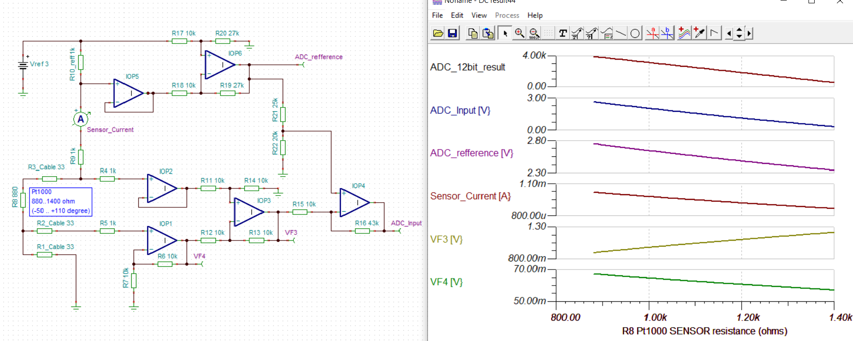Image resolution: width=853 pixels, height=341 pixels.
Task: Save the diagram with the floppy disk icon
Action: pyautogui.click(x=453, y=33)
